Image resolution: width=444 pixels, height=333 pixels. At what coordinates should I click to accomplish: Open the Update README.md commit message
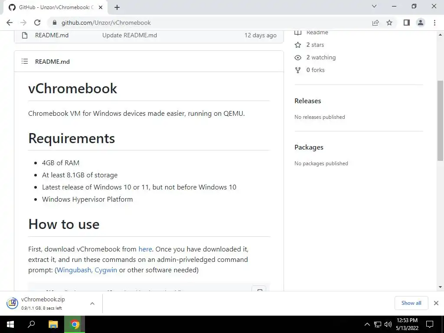[x=129, y=36]
